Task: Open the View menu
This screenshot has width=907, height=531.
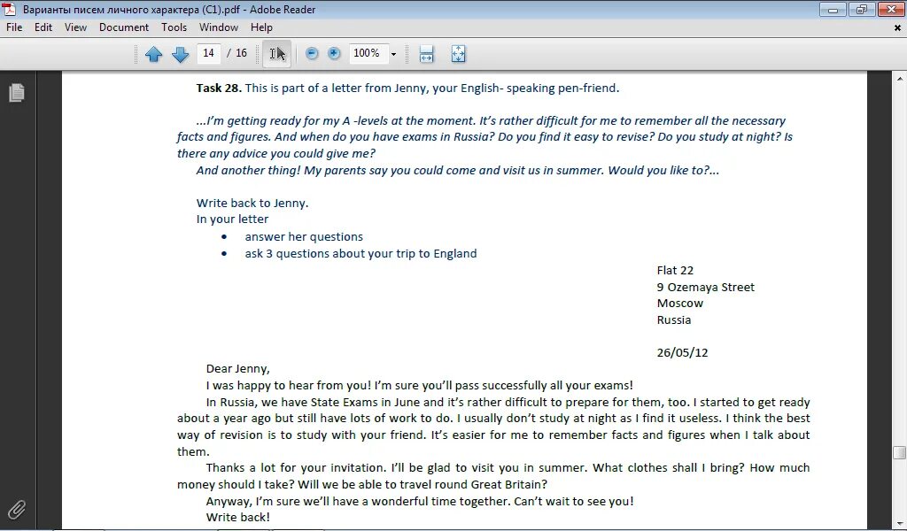Action: 76,27
